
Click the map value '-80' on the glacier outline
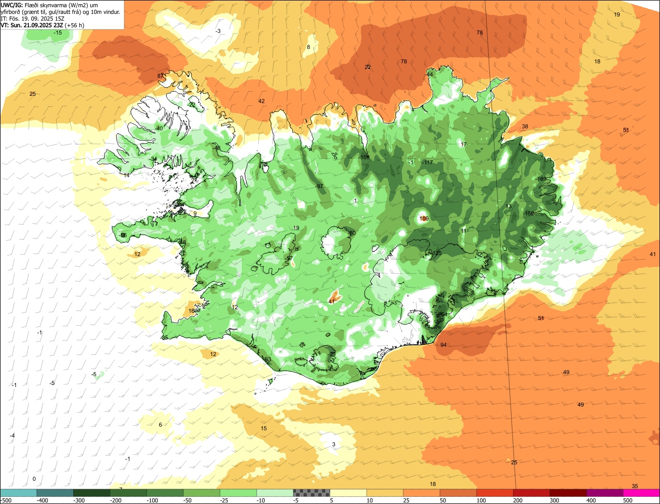tap(351, 233)
